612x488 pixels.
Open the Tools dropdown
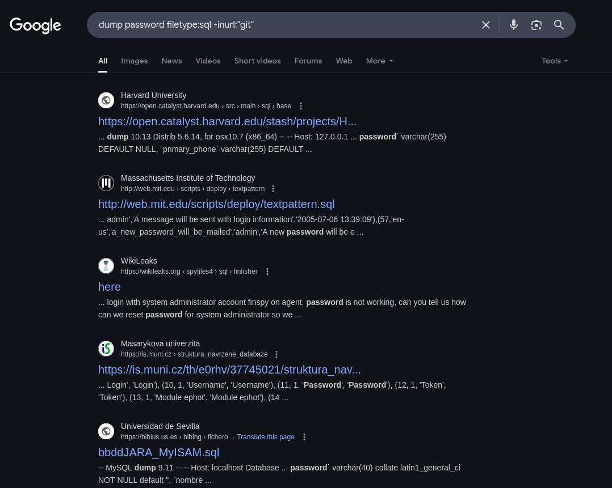point(555,61)
